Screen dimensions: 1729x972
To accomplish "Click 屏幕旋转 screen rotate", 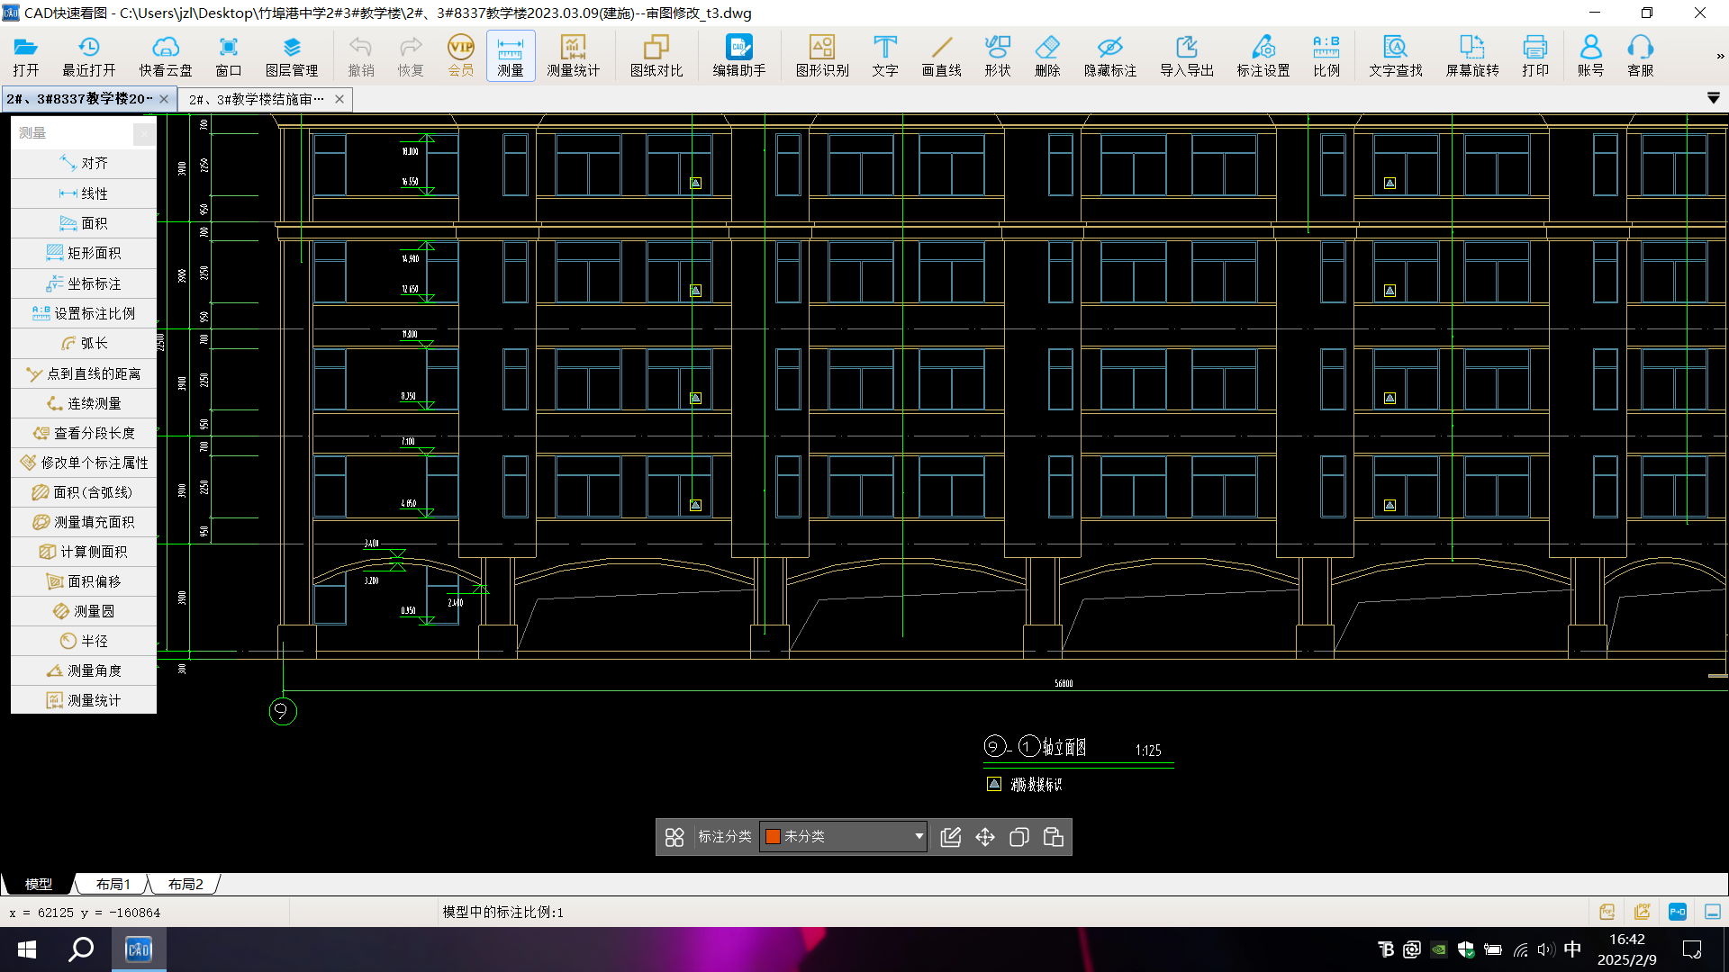I will click(1472, 56).
